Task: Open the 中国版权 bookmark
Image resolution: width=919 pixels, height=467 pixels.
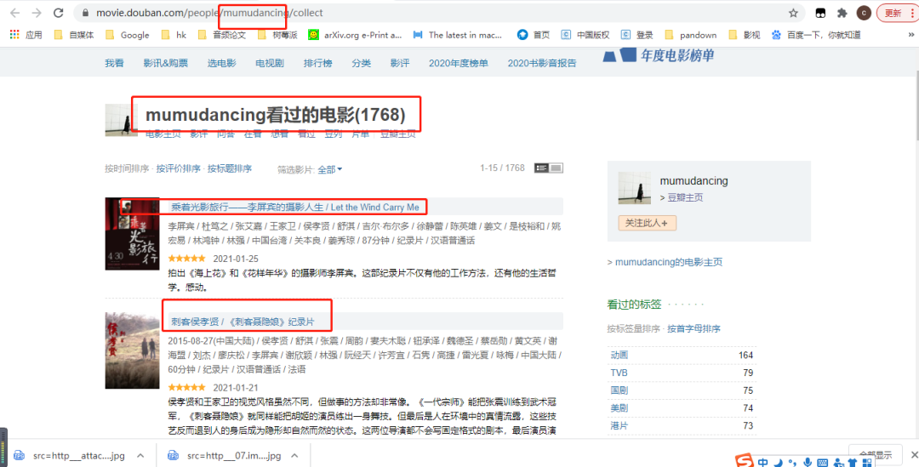Action: pyautogui.click(x=585, y=35)
